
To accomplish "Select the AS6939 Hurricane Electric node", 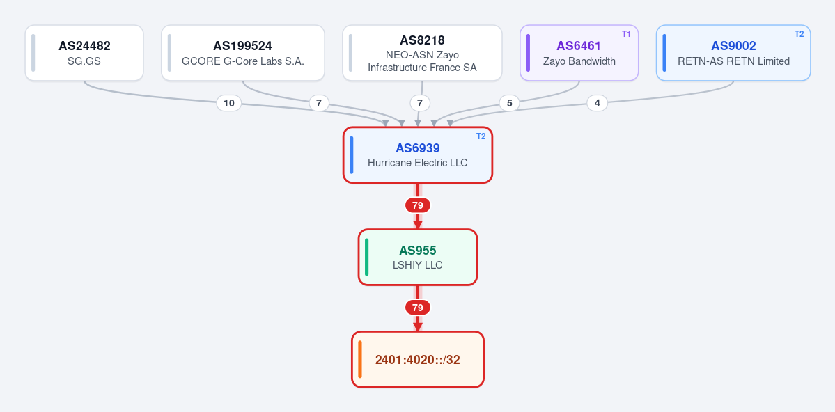I will [418, 155].
